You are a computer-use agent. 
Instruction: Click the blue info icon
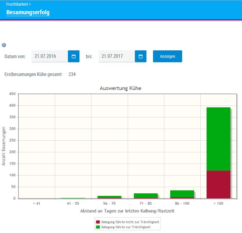click(x=4, y=45)
